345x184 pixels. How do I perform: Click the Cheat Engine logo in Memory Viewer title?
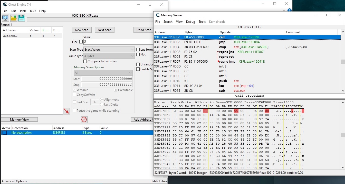click(x=157, y=15)
